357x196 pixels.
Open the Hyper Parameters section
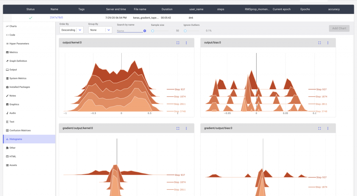tap(19, 44)
